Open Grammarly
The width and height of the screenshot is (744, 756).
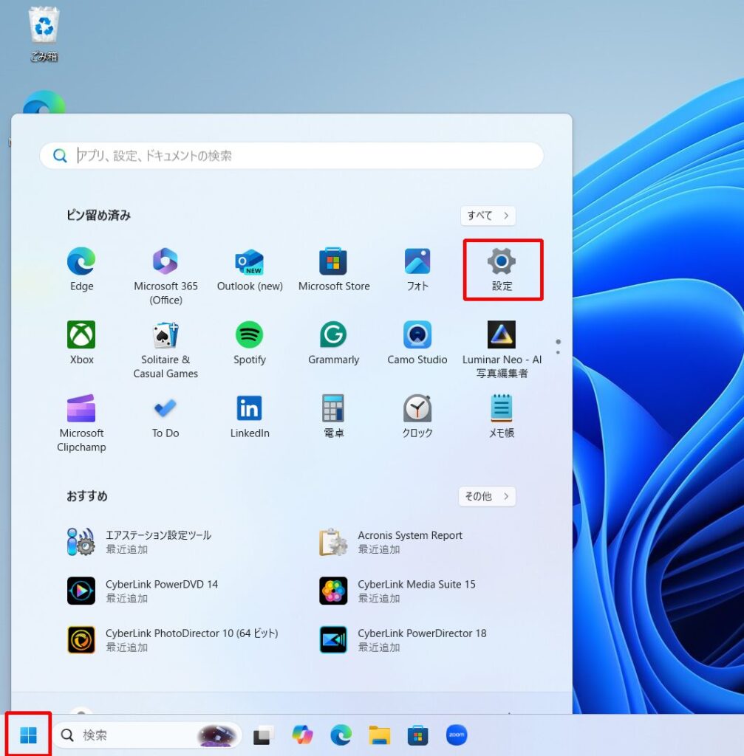click(x=333, y=343)
